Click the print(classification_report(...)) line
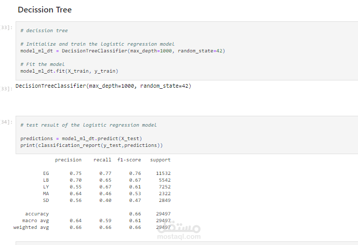This screenshot has width=358, height=245. tap(91, 145)
